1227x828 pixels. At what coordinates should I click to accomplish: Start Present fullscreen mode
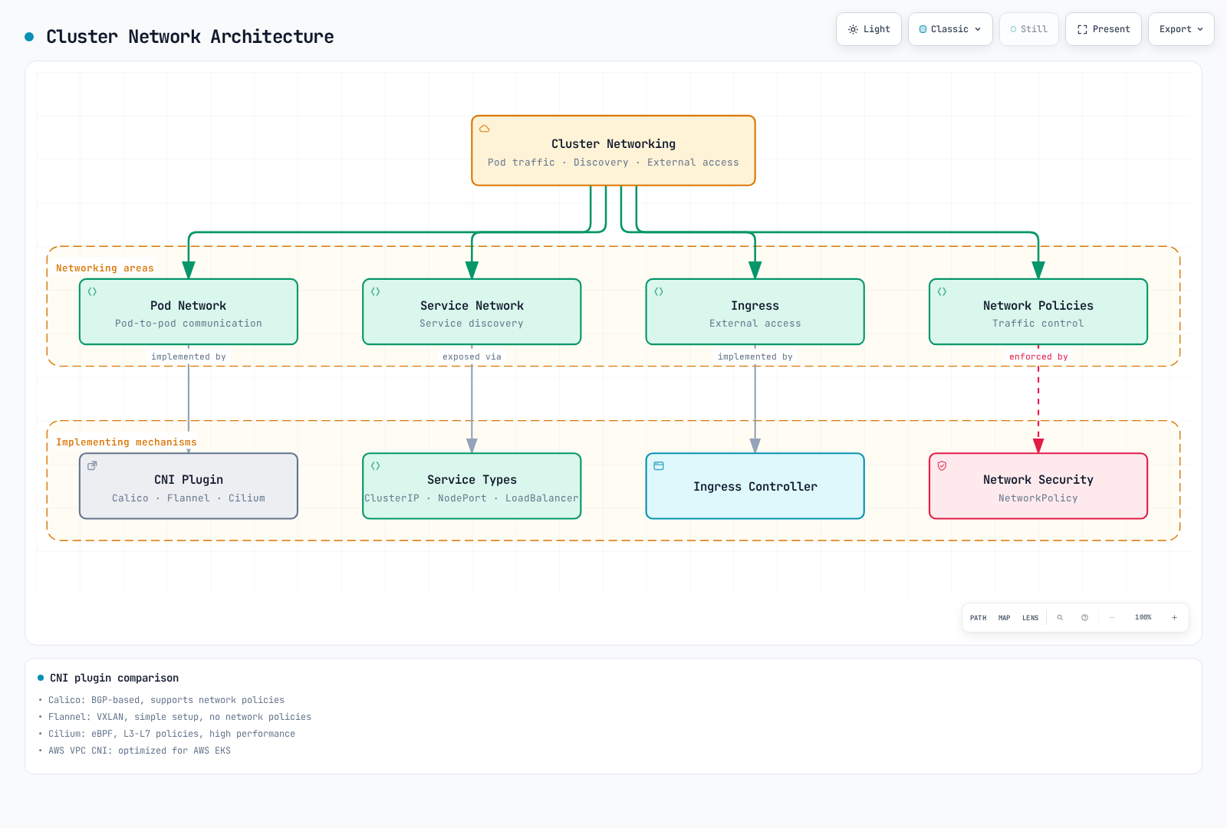pos(1104,29)
